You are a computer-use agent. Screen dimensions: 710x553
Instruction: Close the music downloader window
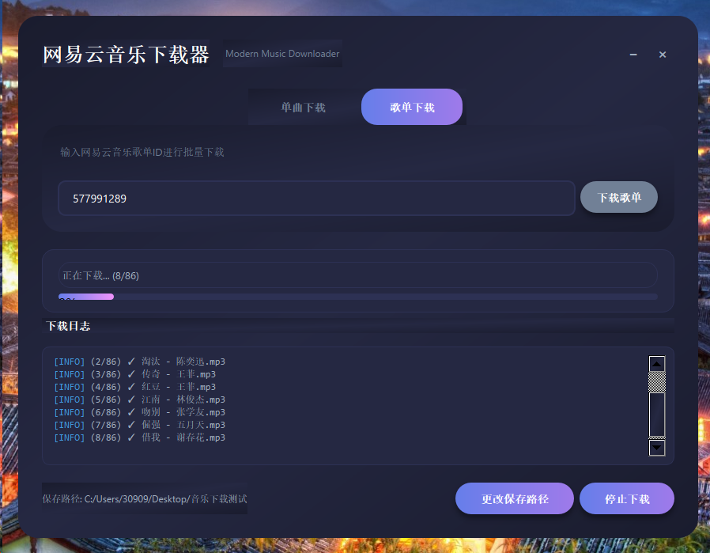click(662, 55)
